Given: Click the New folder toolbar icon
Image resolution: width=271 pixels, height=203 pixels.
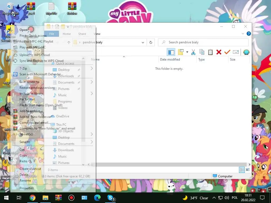Looking at the screenshot, I should tap(180, 52).
